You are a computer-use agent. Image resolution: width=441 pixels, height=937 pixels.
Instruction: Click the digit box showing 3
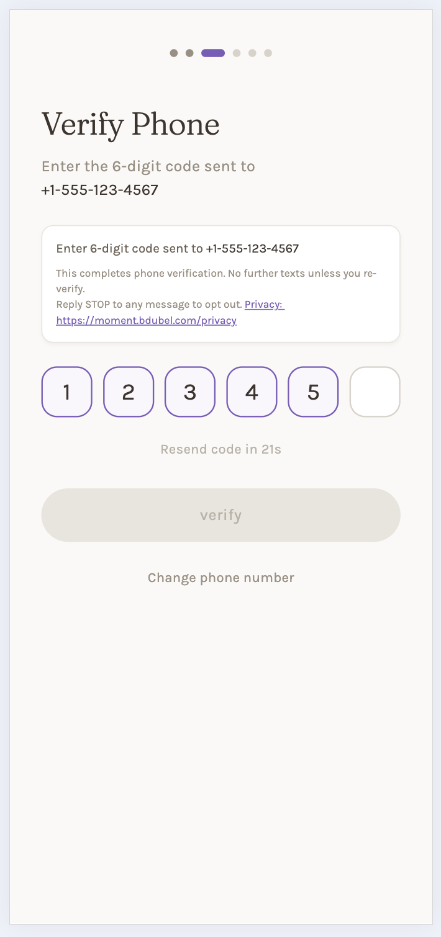190,392
